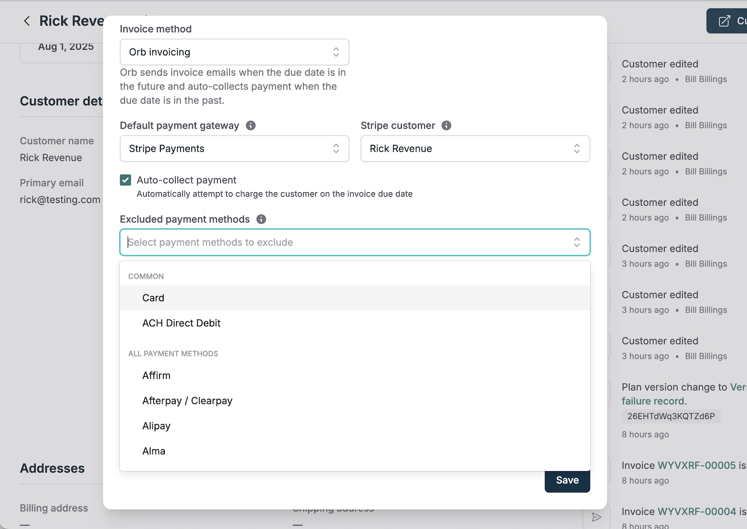Select the ACH Direct Debit option
The width and height of the screenshot is (747, 529).
pos(181,323)
